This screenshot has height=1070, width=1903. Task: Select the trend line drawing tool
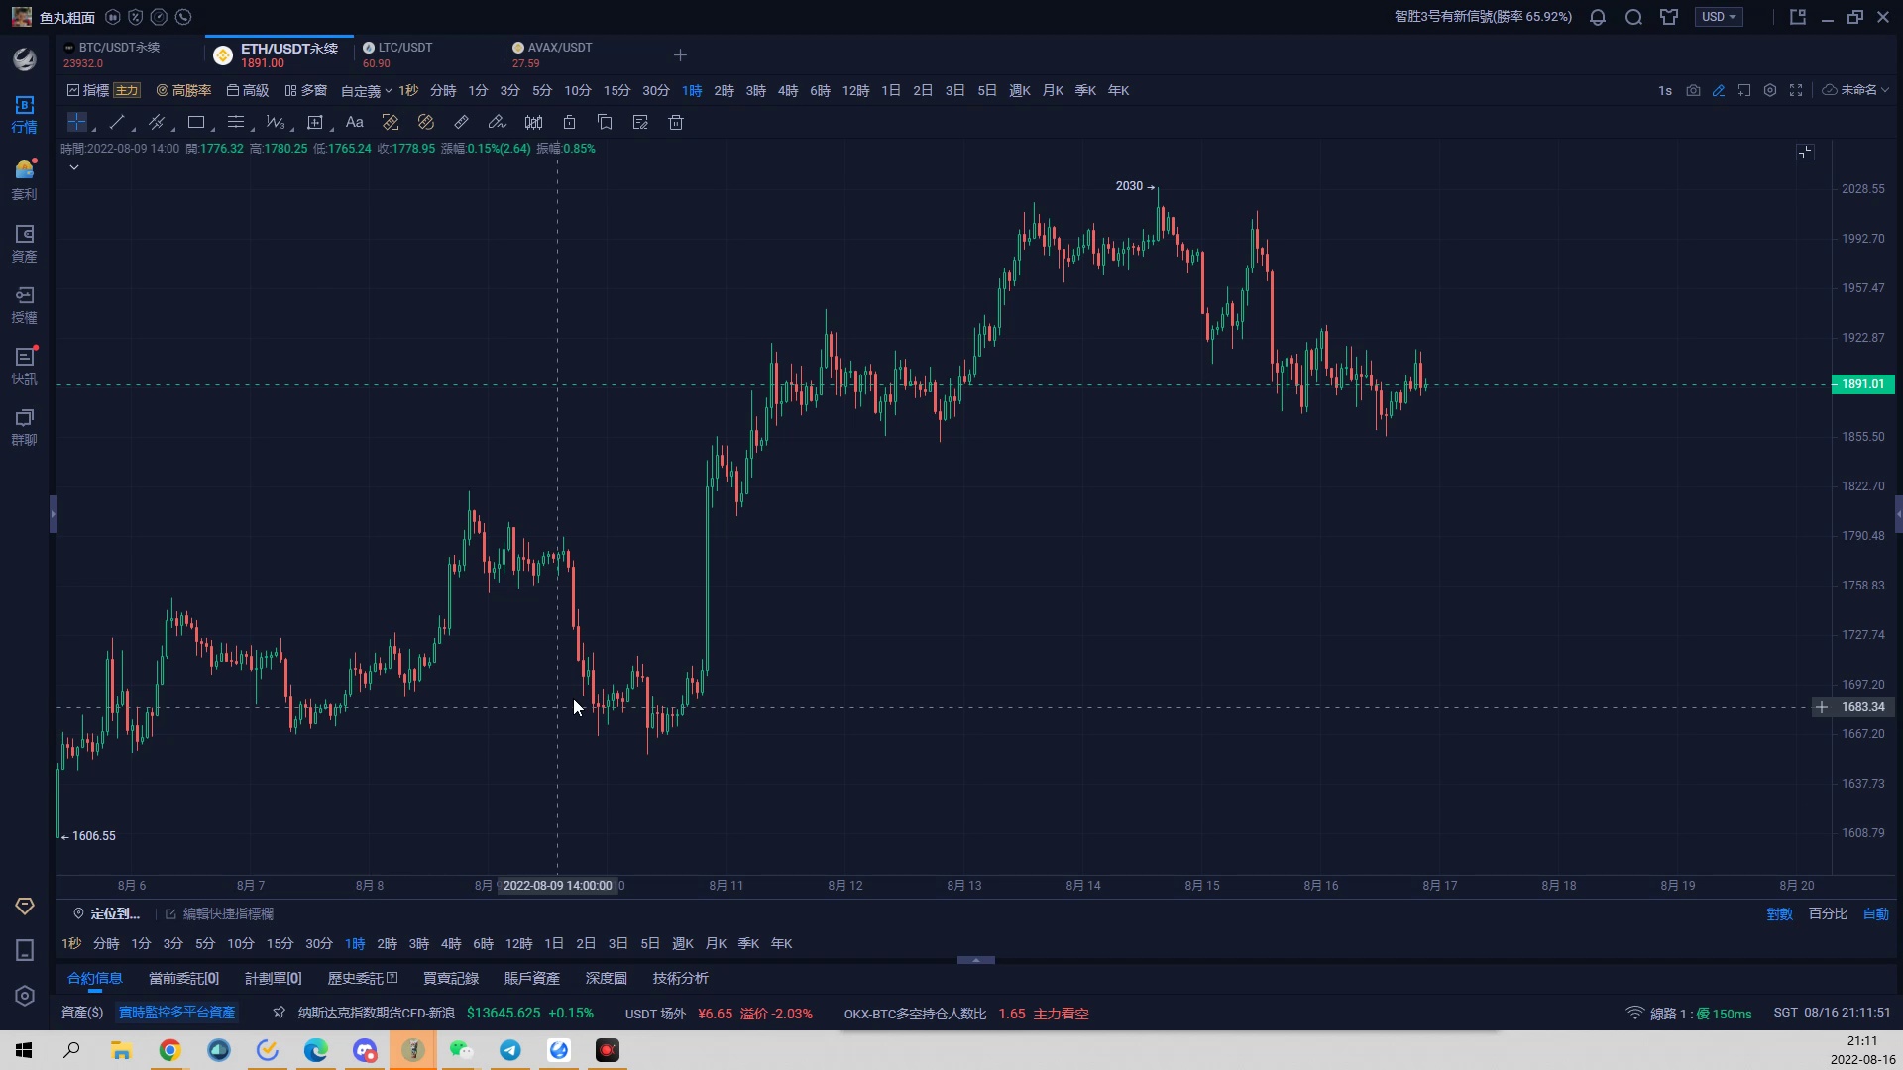tap(117, 123)
